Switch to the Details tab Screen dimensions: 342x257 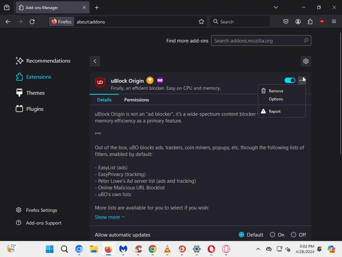(x=104, y=100)
